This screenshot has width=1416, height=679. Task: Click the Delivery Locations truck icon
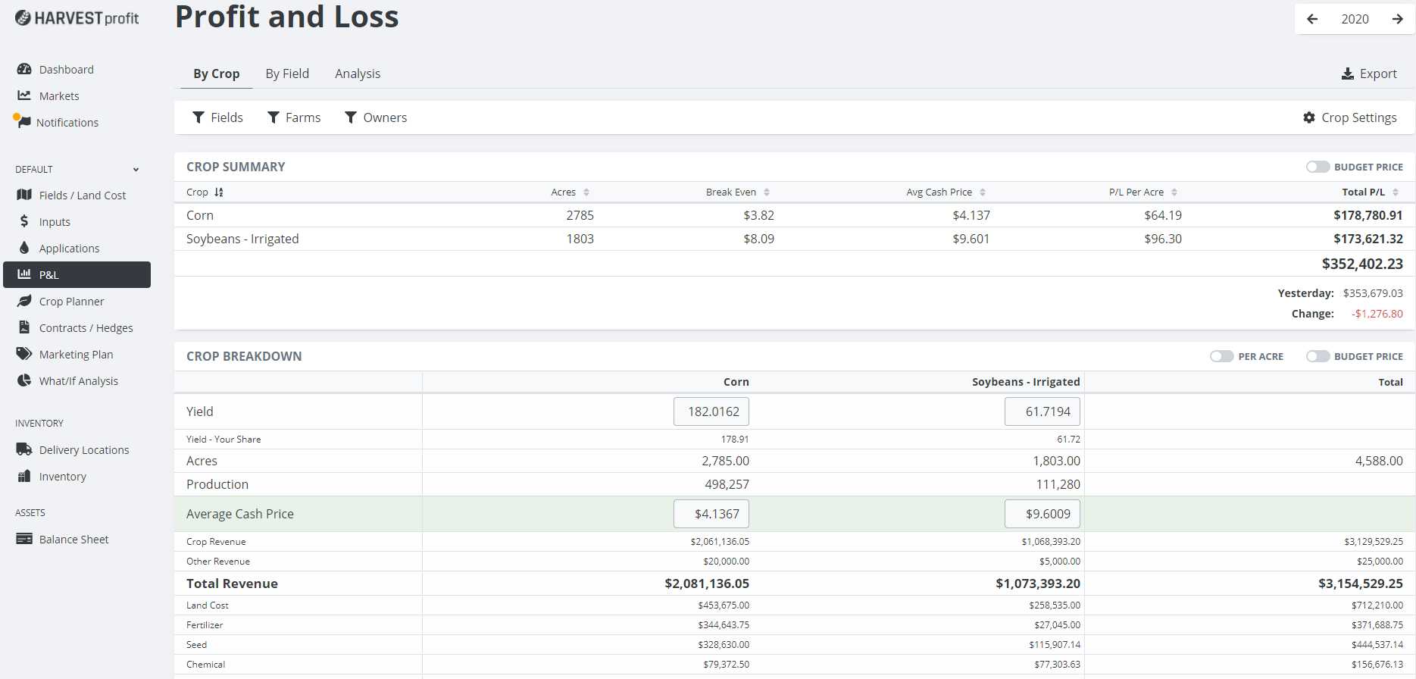(24, 449)
